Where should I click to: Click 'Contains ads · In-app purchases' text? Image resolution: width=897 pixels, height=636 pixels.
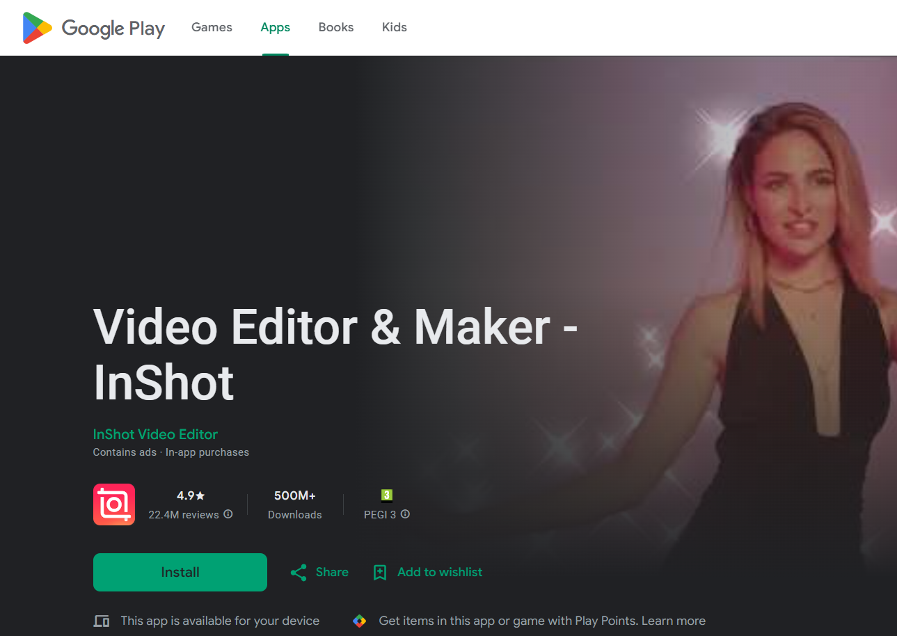[x=171, y=452]
